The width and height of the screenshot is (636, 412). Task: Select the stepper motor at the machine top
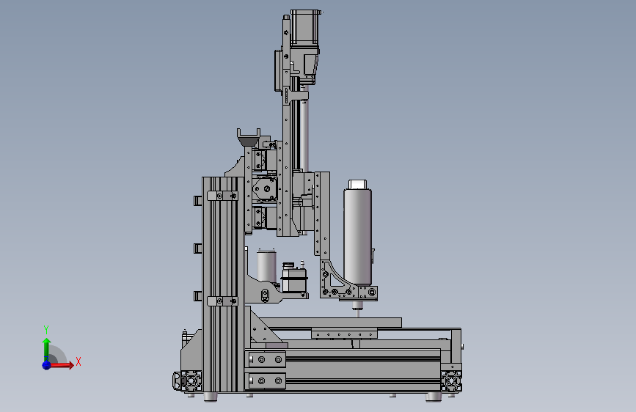[x=305, y=27]
